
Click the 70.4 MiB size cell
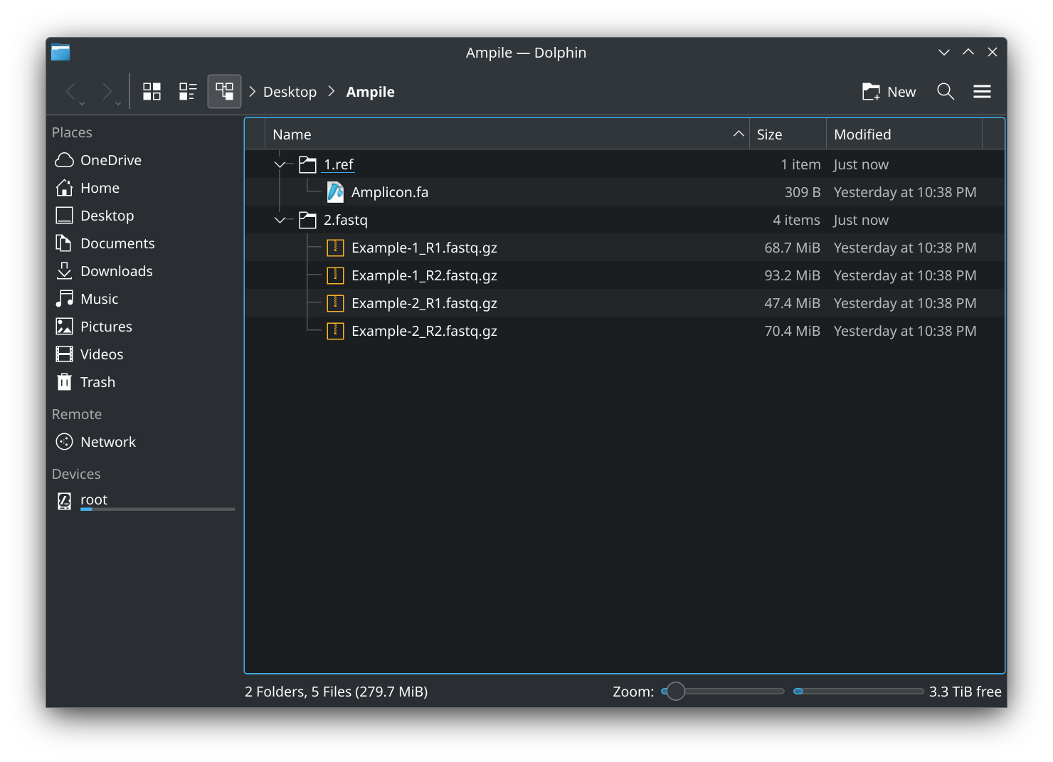click(x=792, y=331)
